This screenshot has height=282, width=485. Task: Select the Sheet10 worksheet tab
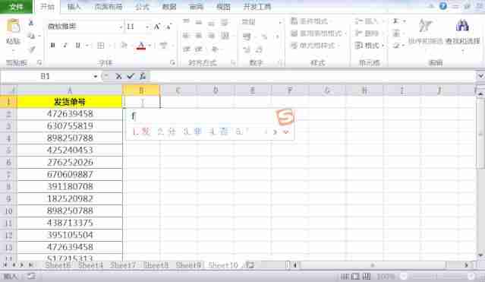click(x=223, y=265)
